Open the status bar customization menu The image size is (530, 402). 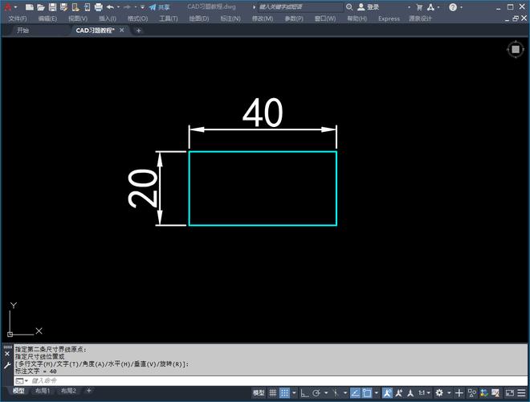click(x=521, y=393)
